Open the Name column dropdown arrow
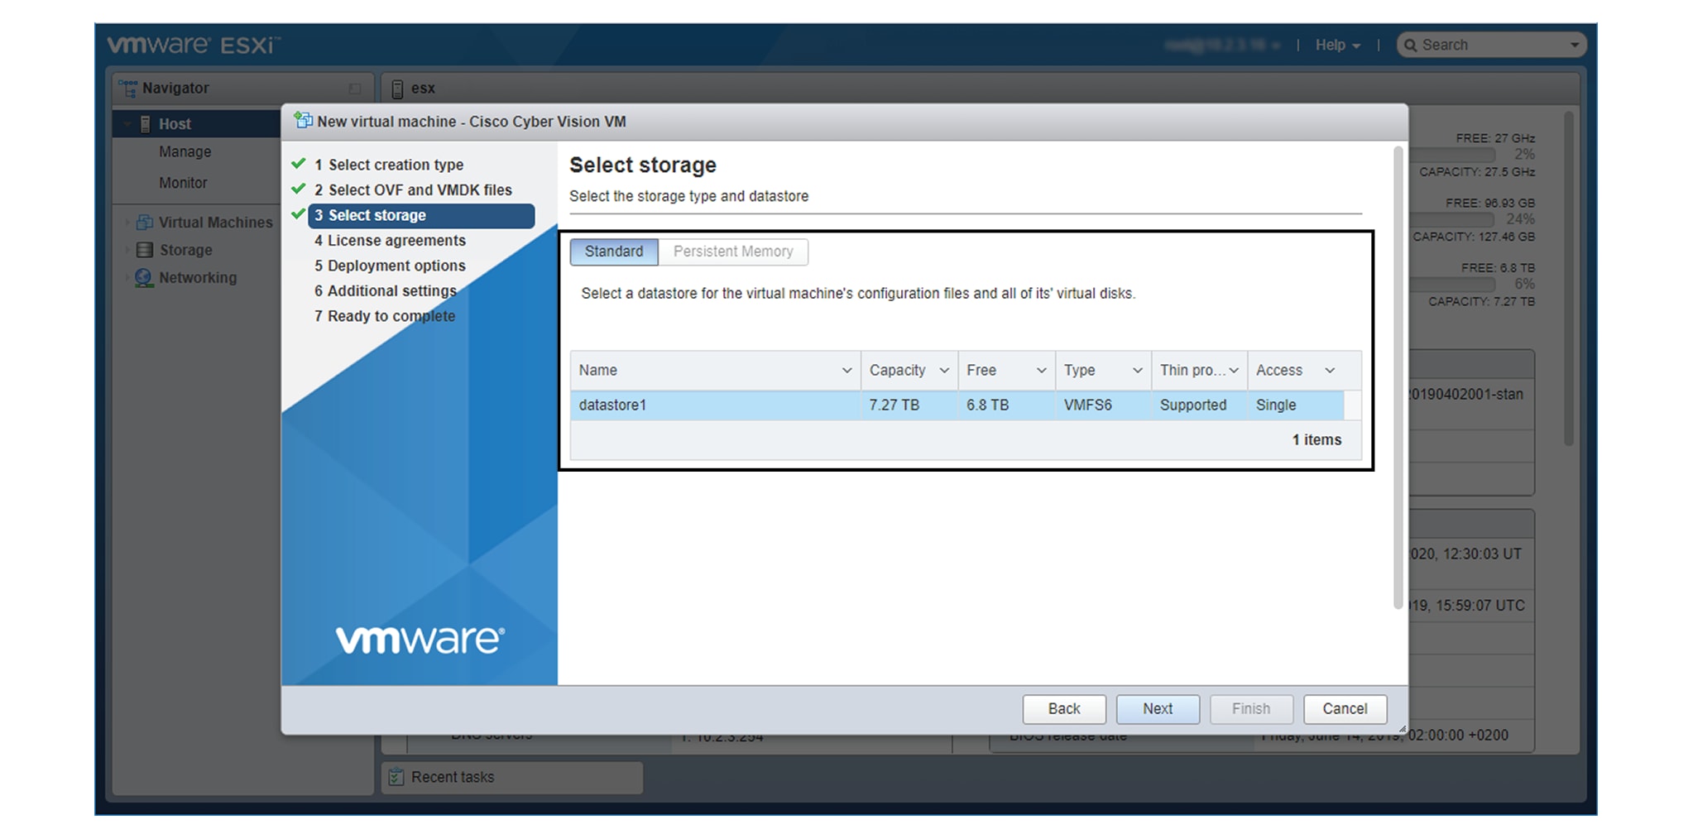Image resolution: width=1693 pixels, height=839 pixels. [x=846, y=371]
